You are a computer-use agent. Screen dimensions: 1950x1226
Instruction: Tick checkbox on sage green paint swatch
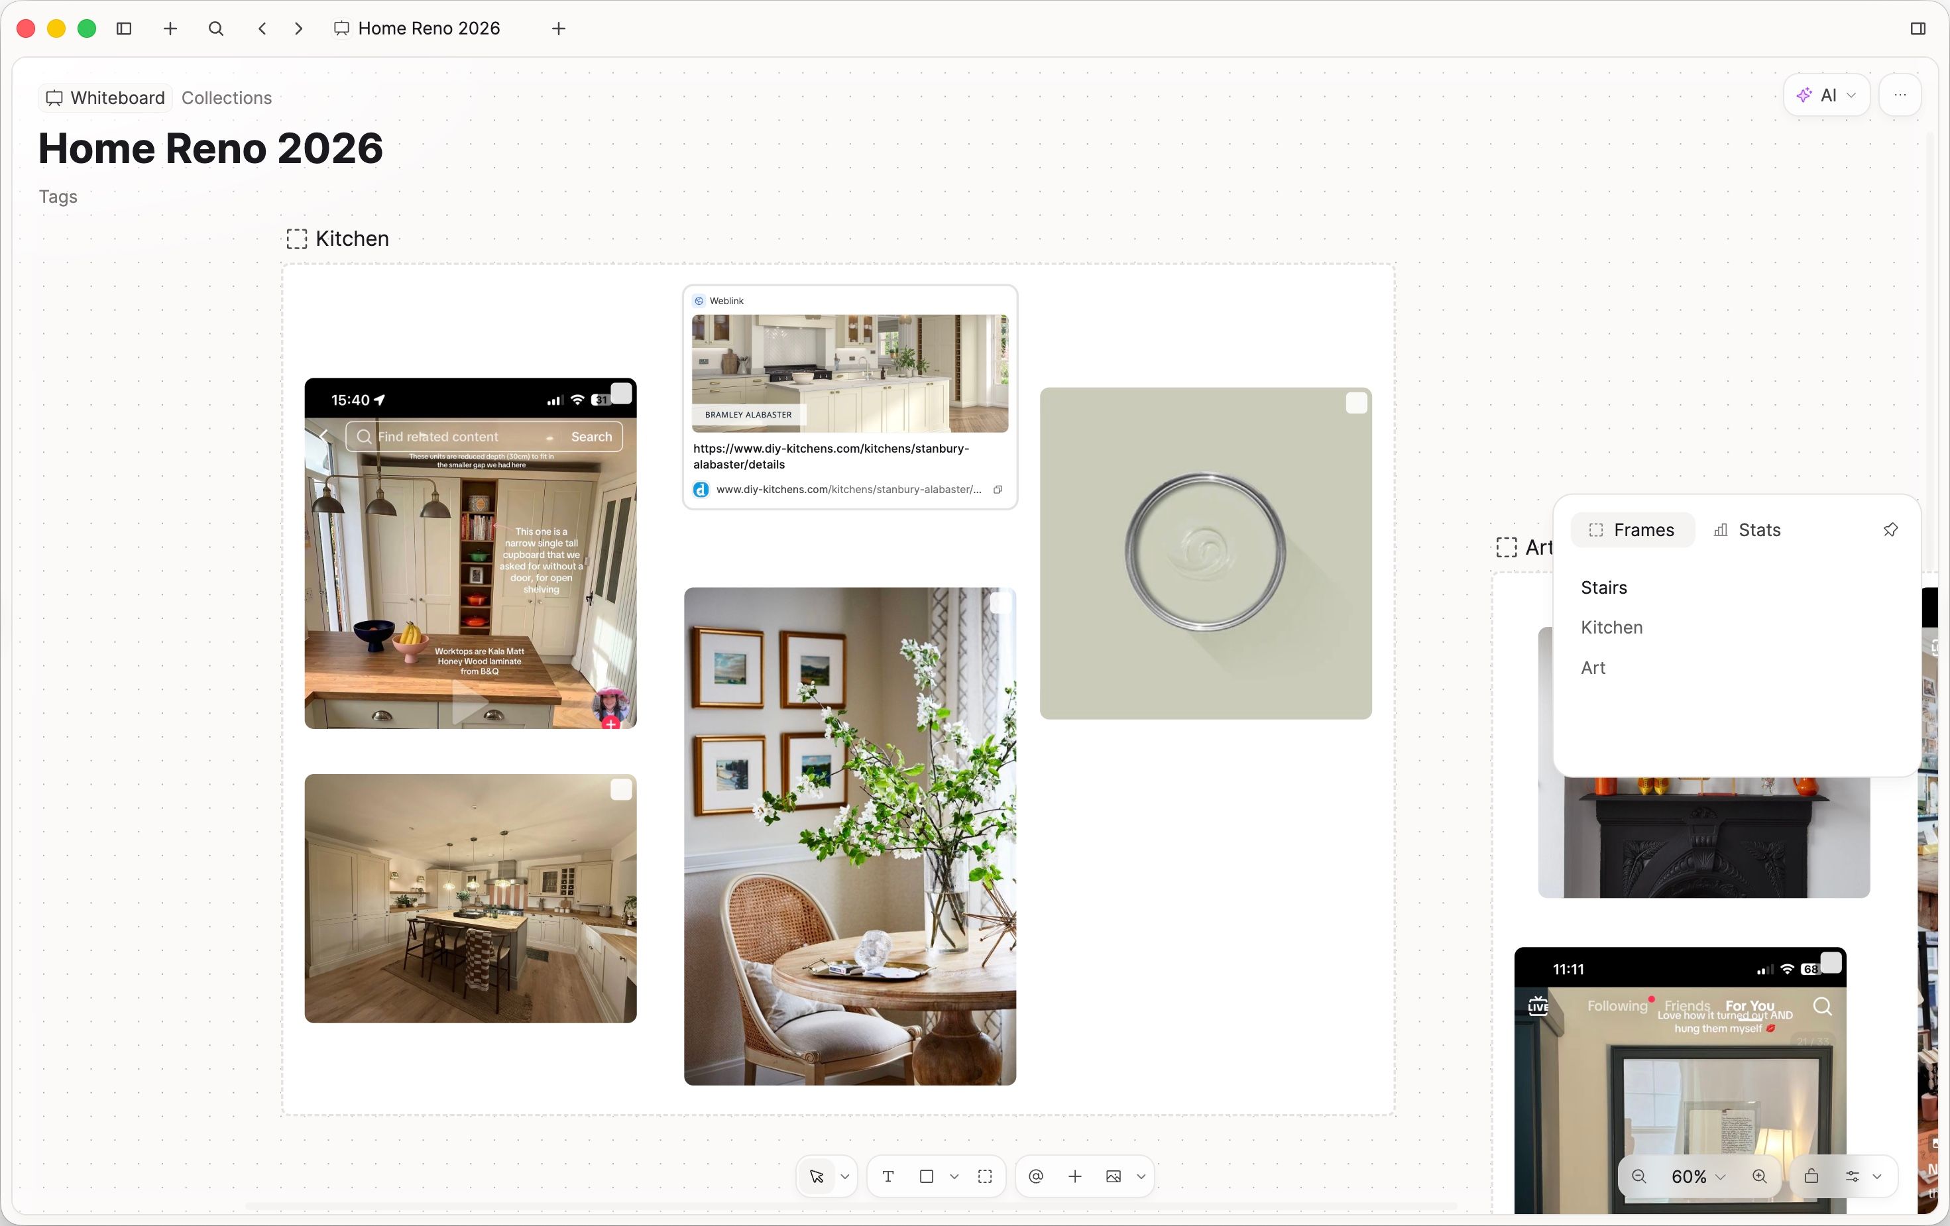(1356, 404)
